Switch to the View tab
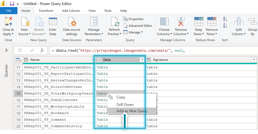 [x=92, y=11]
